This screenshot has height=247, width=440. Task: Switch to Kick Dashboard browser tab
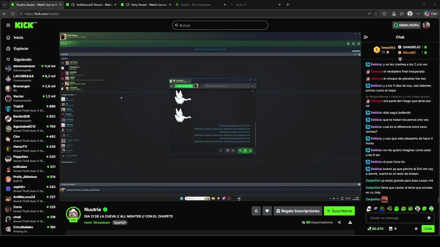point(201,5)
